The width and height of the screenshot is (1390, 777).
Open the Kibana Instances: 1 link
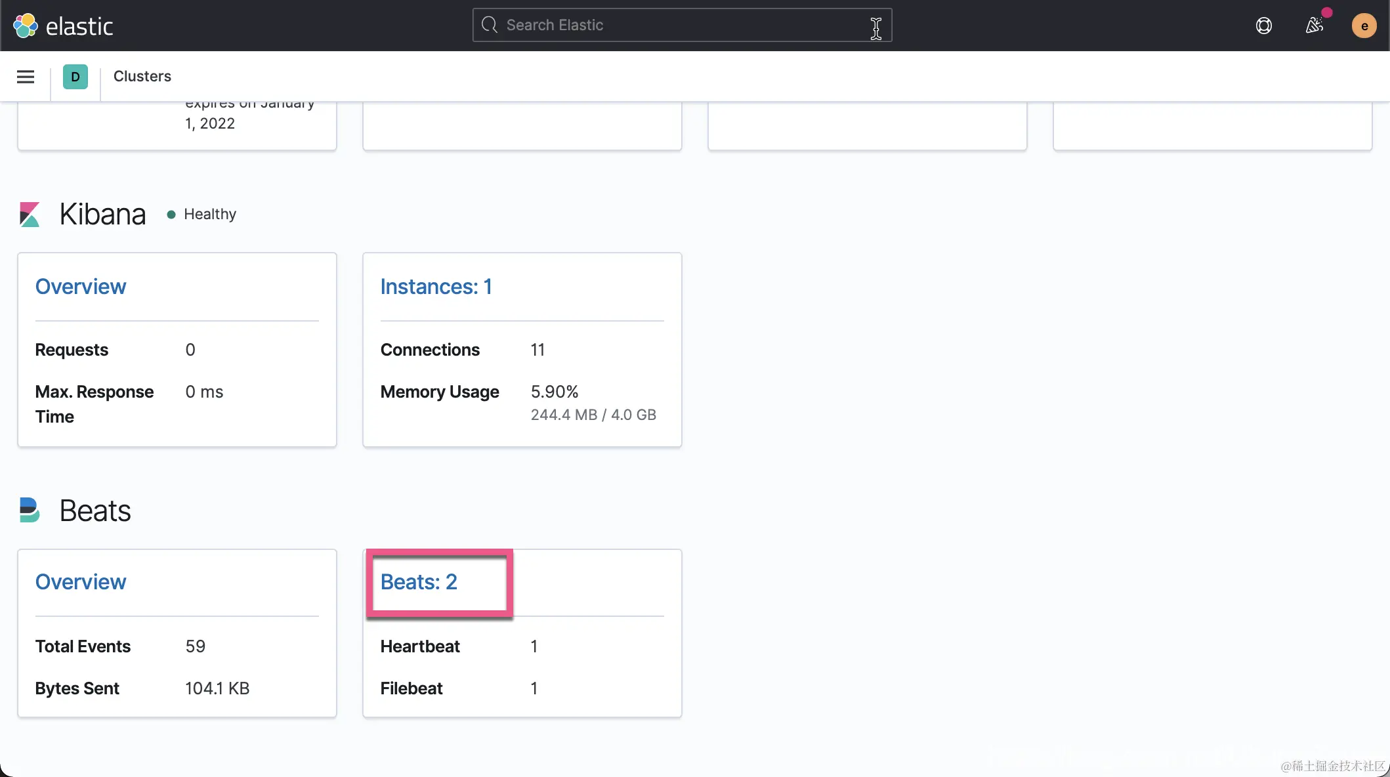click(x=436, y=287)
